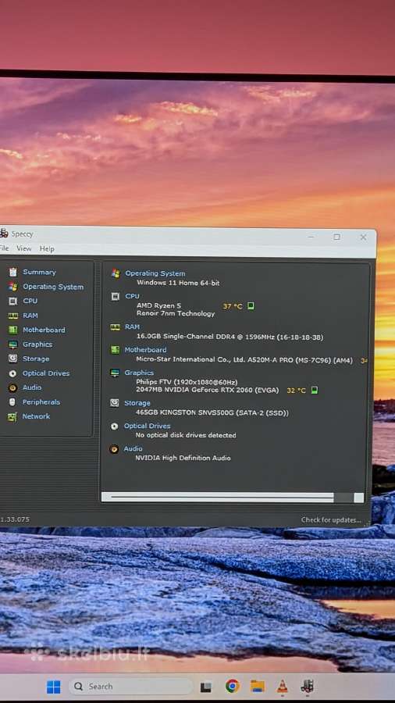Click NVIDIA High Definition Audio text
The width and height of the screenshot is (395, 703).
183,458
